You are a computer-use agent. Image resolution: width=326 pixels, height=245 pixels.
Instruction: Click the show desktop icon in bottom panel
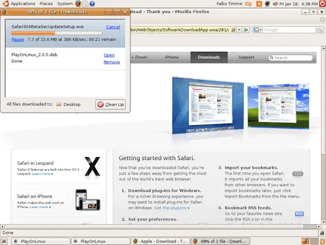tap(4, 241)
